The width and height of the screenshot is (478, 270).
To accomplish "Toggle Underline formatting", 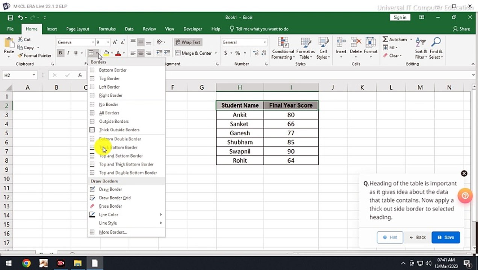I will click(76, 53).
